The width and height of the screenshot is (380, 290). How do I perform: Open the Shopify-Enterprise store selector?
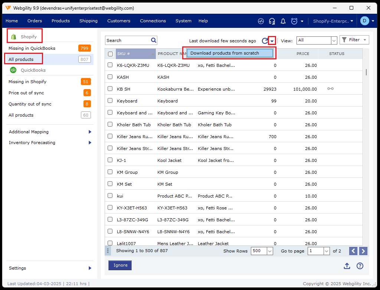tap(333, 21)
